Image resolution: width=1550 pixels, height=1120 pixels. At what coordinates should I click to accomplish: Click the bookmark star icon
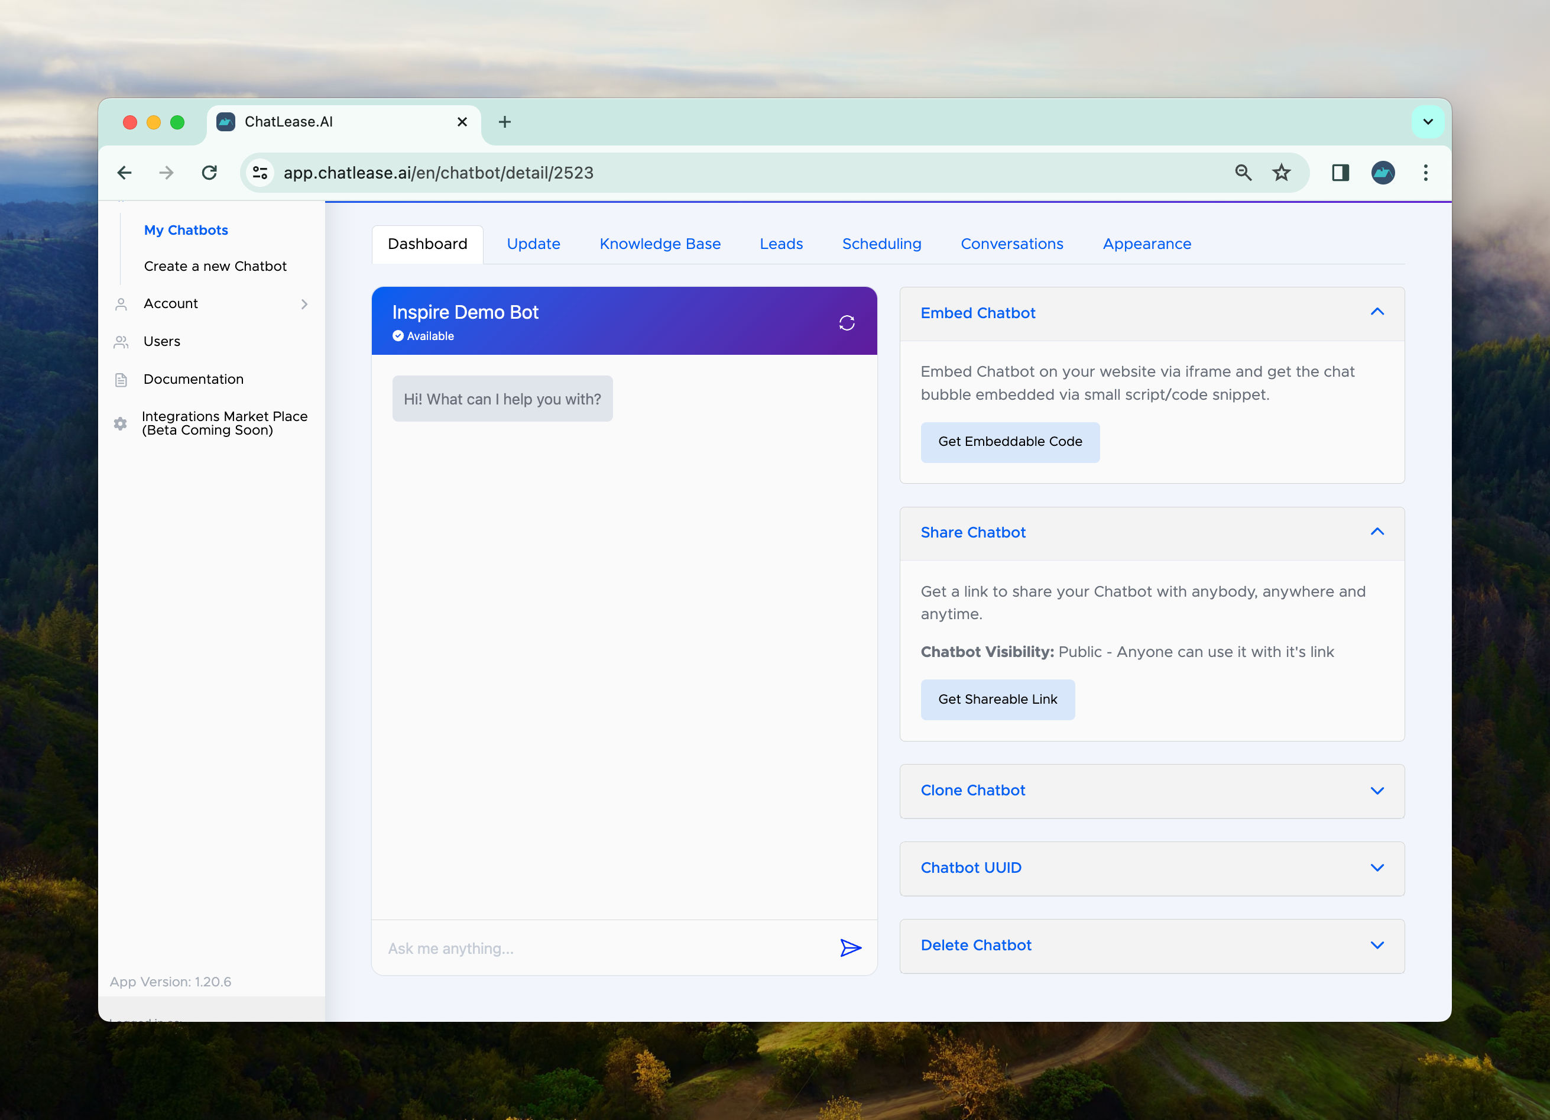coord(1282,173)
